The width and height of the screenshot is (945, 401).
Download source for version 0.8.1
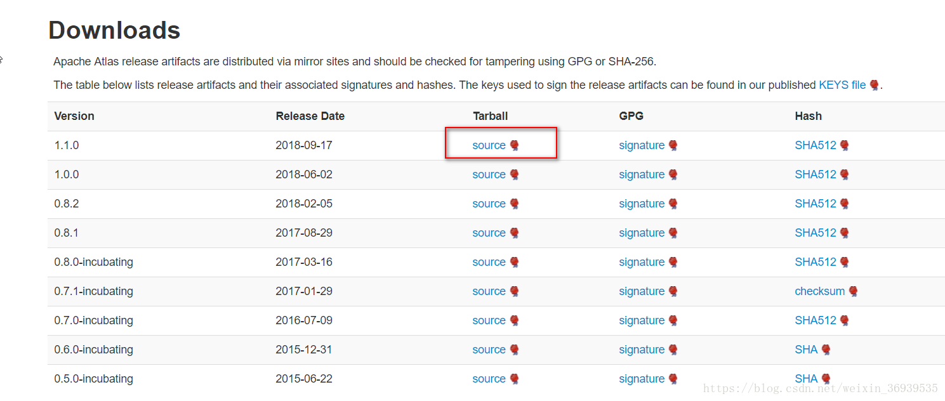(x=489, y=233)
